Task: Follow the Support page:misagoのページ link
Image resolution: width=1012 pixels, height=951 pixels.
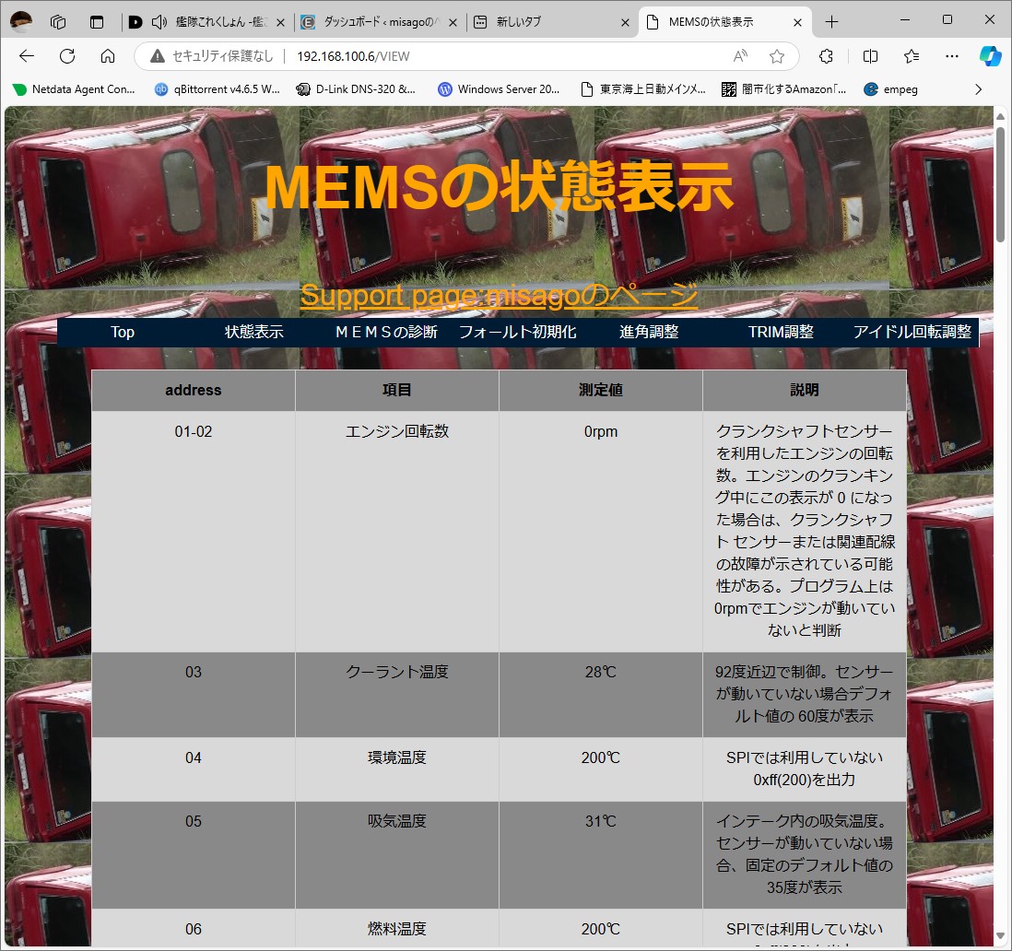Action: [499, 296]
